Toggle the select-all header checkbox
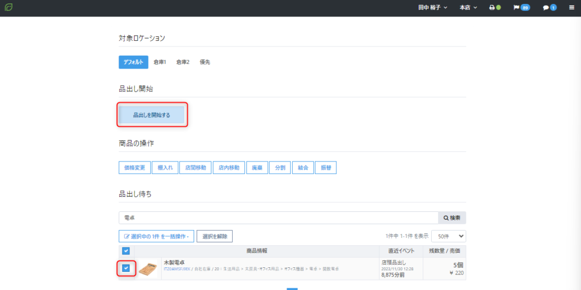Viewport: 581px width, 290px height. (x=126, y=251)
